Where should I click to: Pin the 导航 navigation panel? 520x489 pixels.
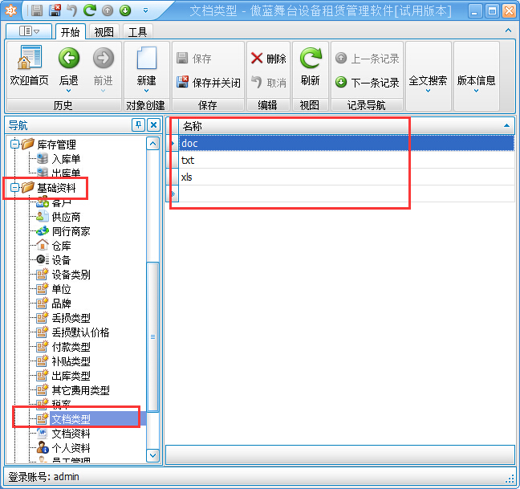(x=138, y=125)
